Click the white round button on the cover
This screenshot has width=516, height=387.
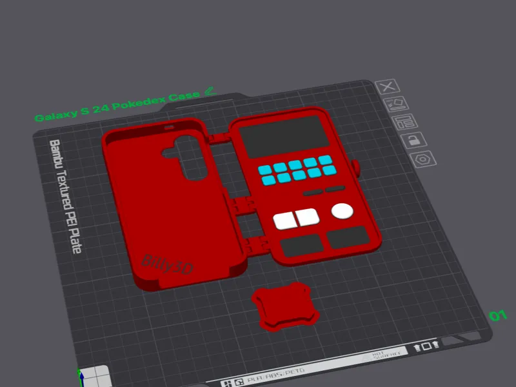[342, 211]
